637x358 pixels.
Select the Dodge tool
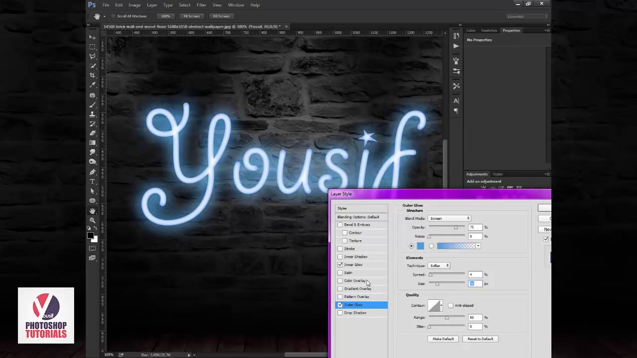[93, 162]
